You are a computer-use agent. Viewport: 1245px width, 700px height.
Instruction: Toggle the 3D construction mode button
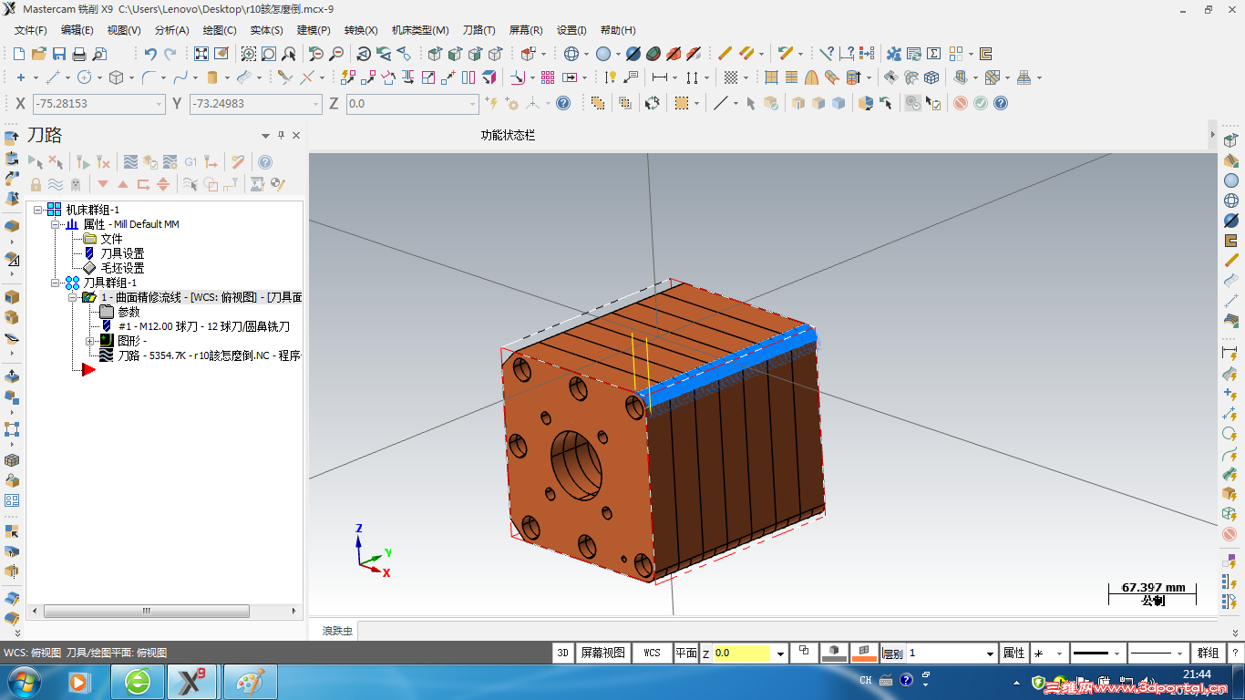point(563,653)
